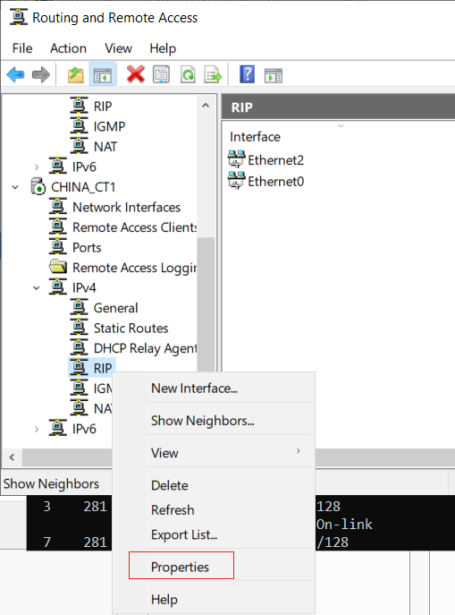455x615 pixels.
Task: Click the tree pane scroll-up arrow
Action: (206, 106)
